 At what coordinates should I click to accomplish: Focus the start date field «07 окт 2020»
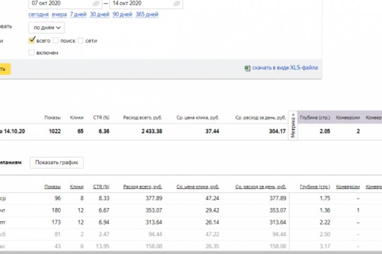(65, 3)
